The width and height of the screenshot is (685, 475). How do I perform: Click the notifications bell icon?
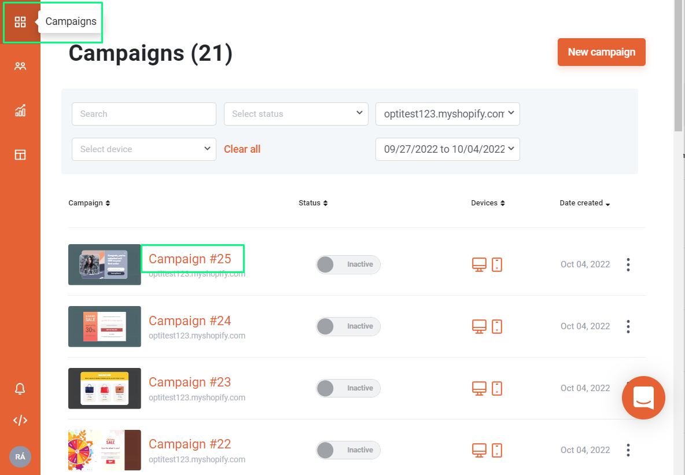[20, 388]
